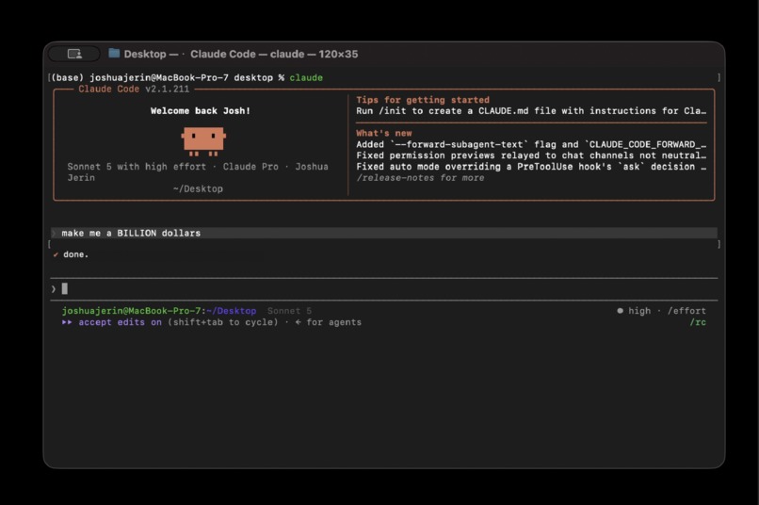Click the terminal window tab overview icon
Viewport: 759px width, 505px height.
click(74, 54)
